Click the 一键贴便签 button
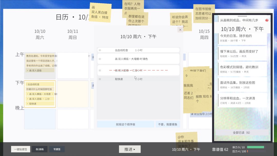The height and width of the screenshot is (156, 277). point(21,149)
